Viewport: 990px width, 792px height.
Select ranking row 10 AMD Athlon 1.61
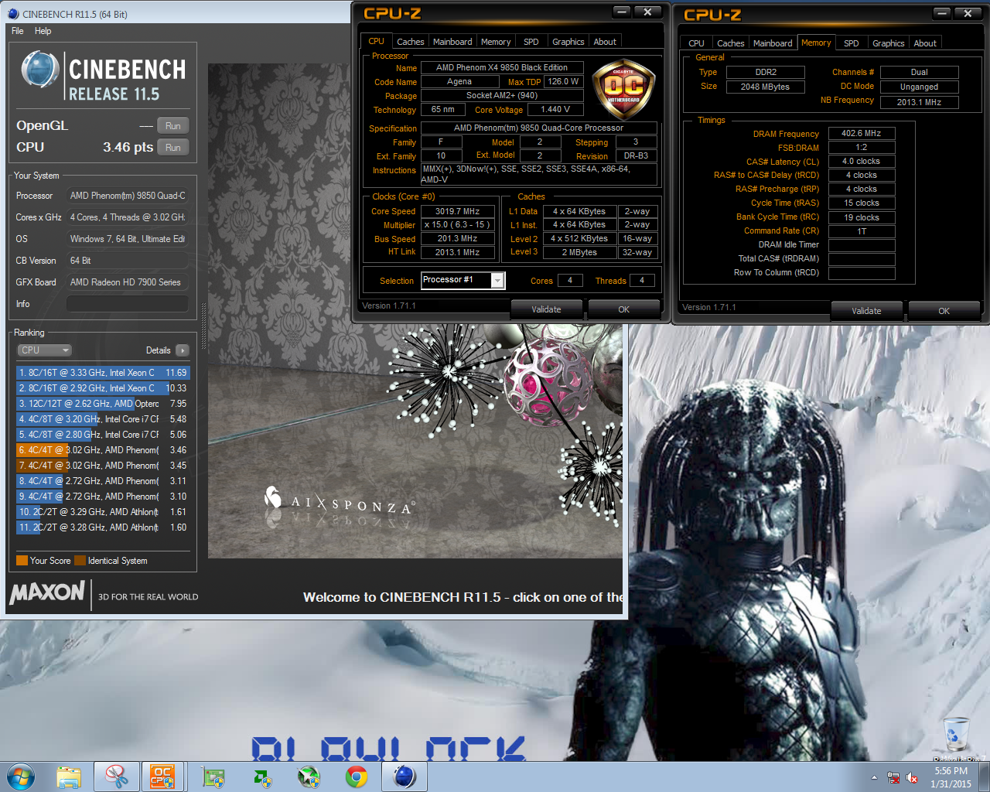[x=103, y=512]
